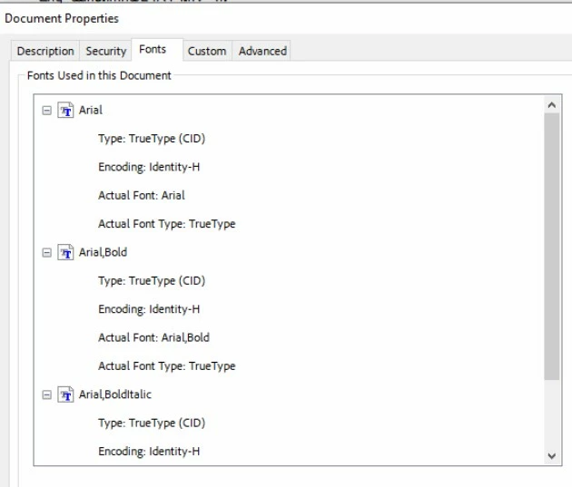Select 'Encoding: Identity-H' under Arial,BoldItalic

pos(149,452)
